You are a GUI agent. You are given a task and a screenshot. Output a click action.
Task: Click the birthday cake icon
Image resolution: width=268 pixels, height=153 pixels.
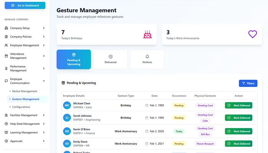click(x=147, y=34)
